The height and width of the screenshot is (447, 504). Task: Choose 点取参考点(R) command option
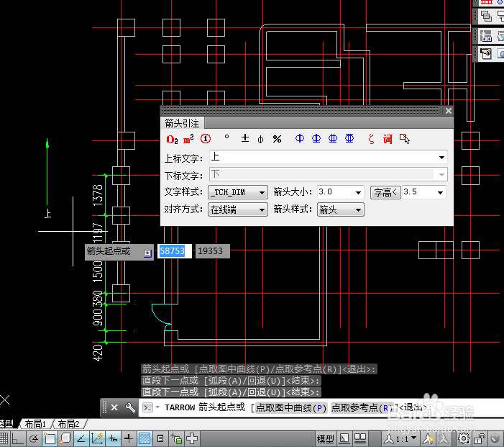362,408
